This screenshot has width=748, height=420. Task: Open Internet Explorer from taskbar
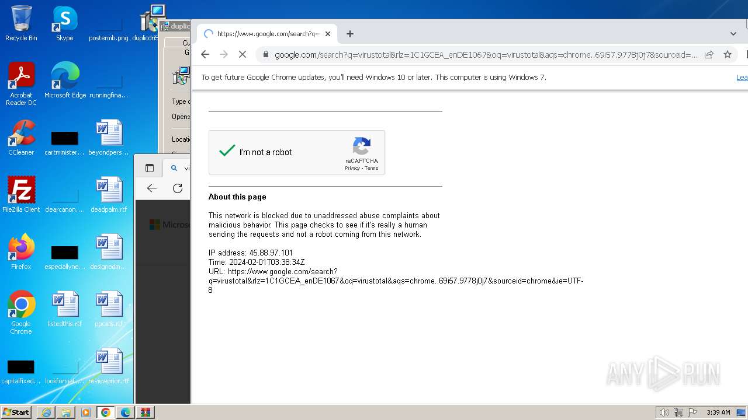click(46, 412)
